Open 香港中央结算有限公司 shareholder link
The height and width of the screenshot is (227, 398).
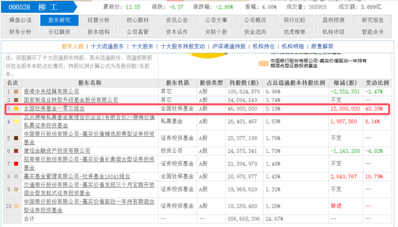[51, 91]
